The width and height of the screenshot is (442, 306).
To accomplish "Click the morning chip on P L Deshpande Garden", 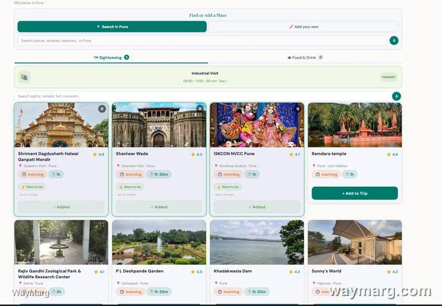I will 130,292.
